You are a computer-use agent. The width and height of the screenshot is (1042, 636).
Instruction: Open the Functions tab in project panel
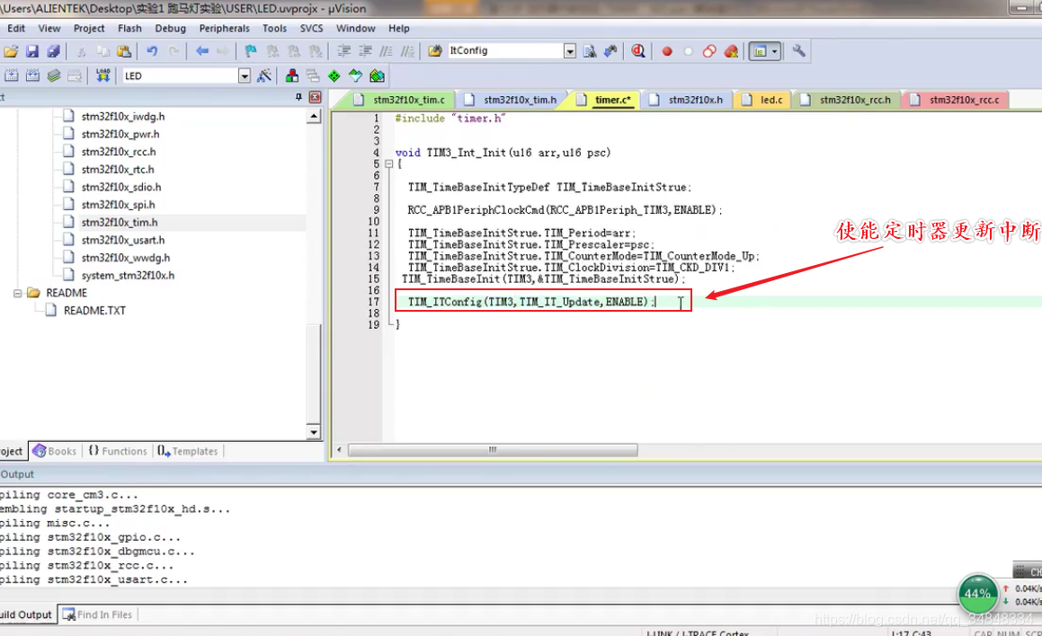point(118,451)
